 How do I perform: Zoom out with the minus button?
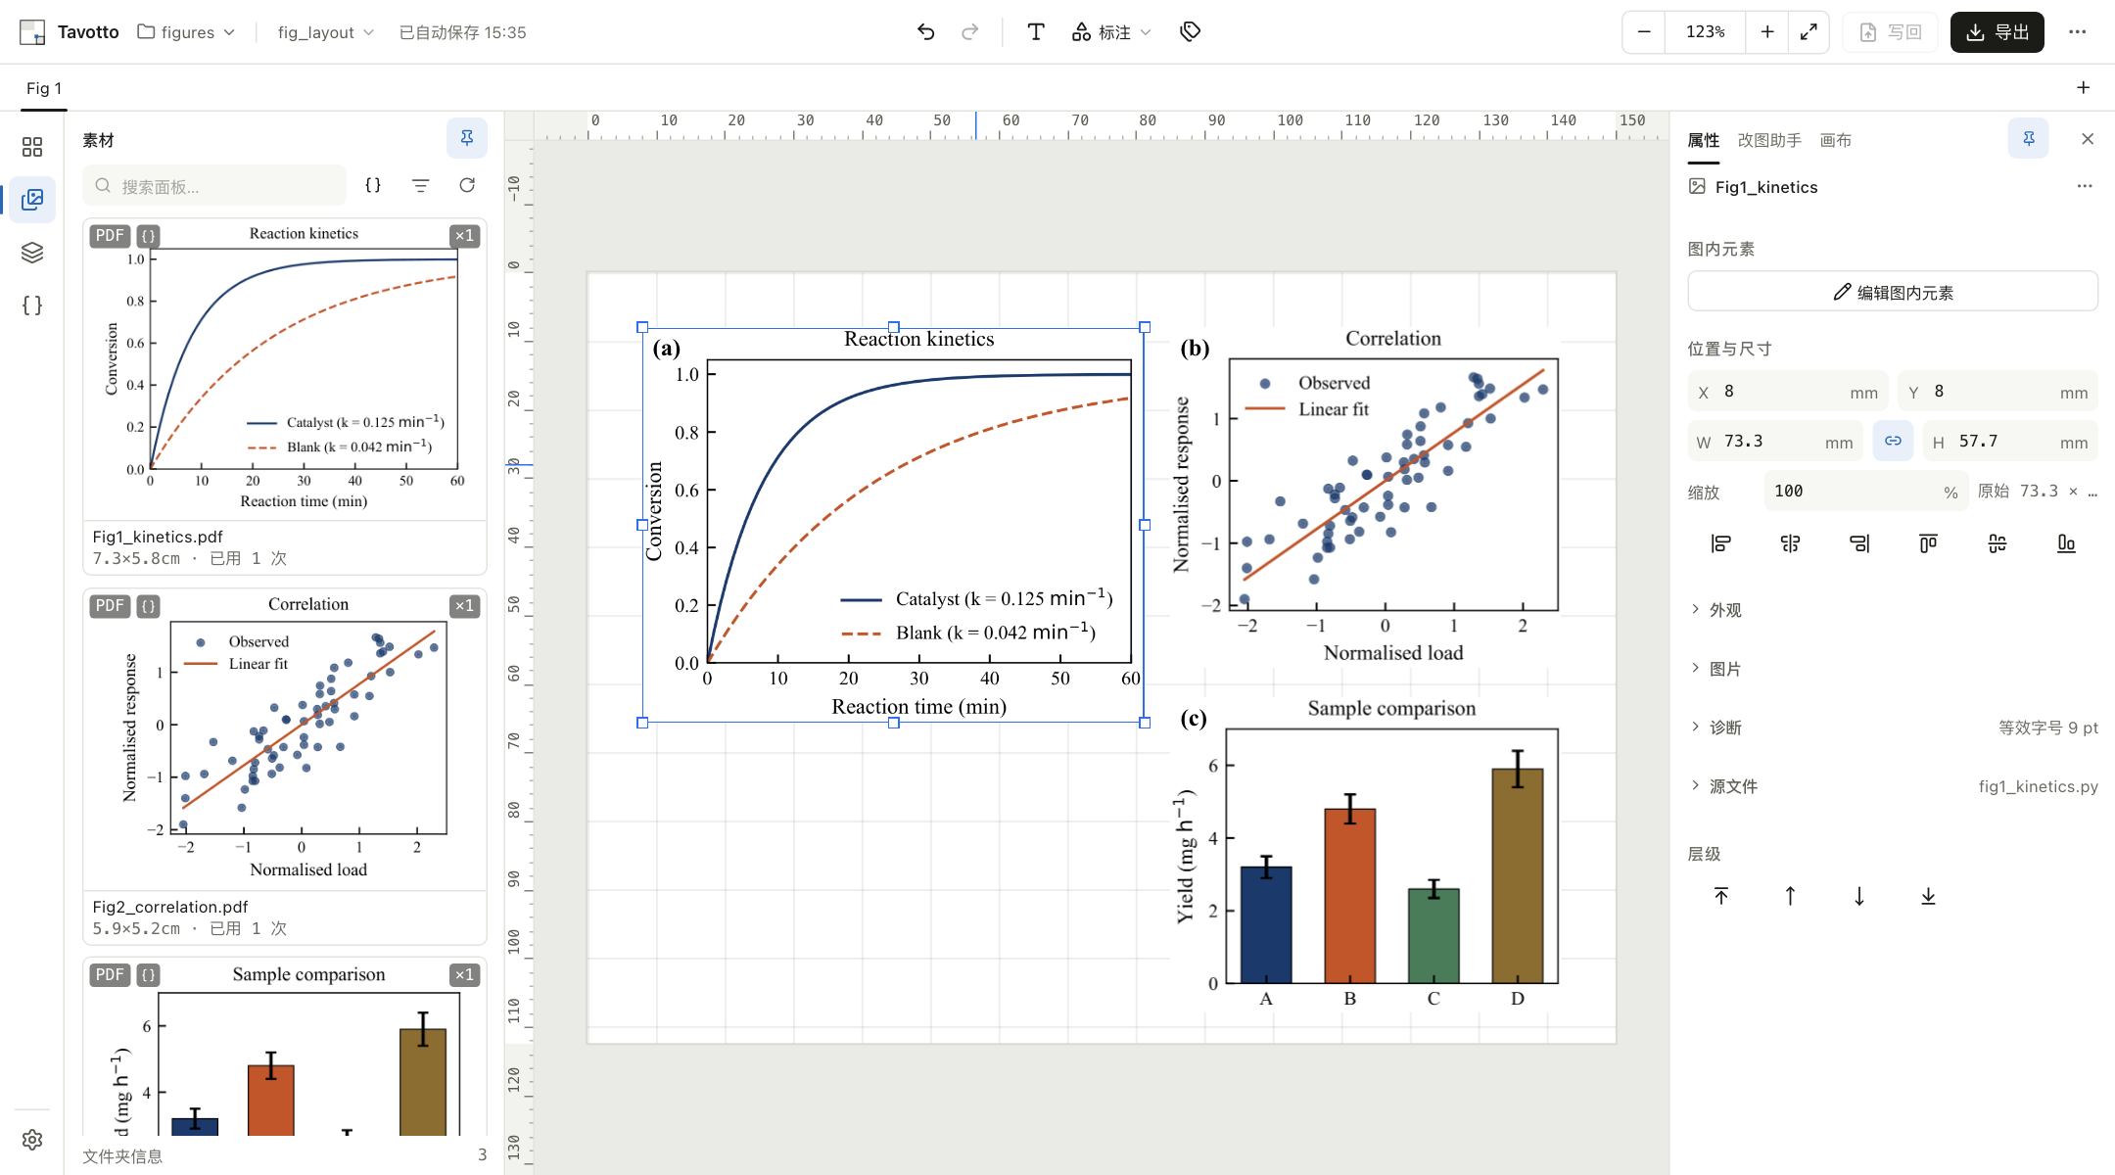(1644, 32)
